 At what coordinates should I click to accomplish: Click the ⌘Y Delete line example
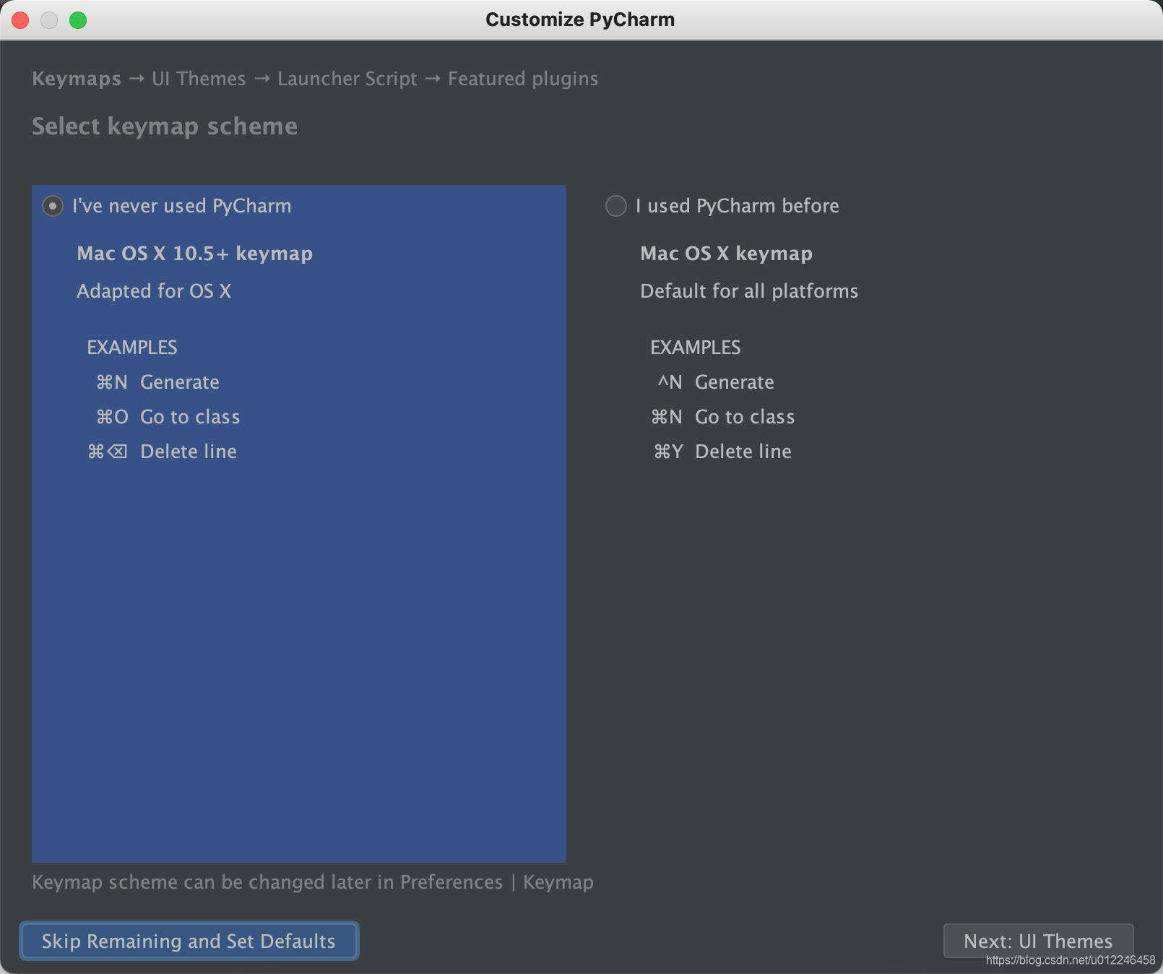pyautogui.click(x=722, y=452)
